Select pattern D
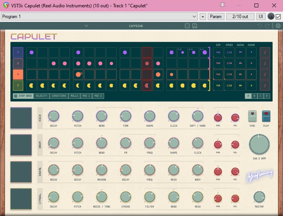This screenshot has height=216, width=283. pos(267,96)
